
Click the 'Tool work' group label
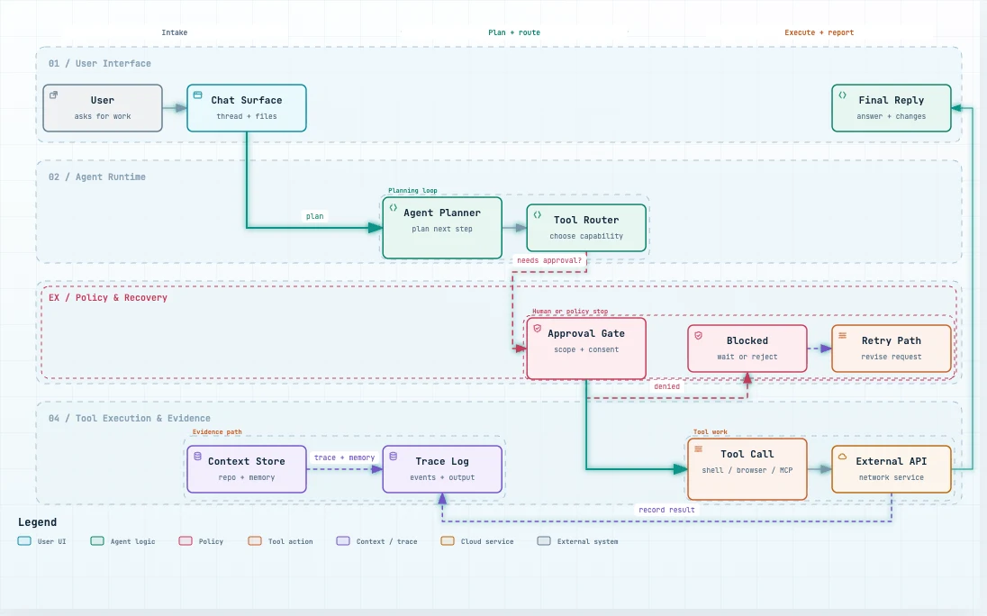(x=710, y=431)
